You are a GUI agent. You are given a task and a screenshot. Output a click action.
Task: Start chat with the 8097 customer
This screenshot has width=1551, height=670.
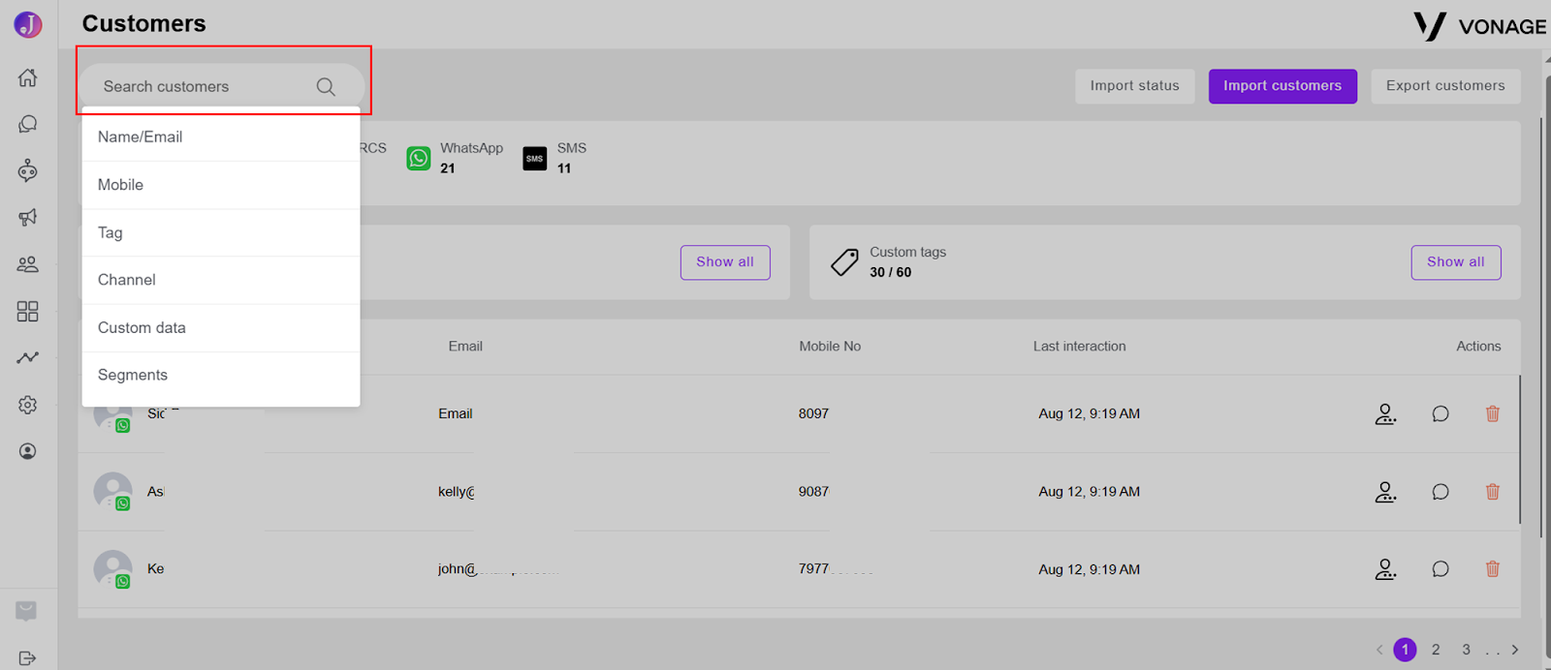(x=1440, y=413)
